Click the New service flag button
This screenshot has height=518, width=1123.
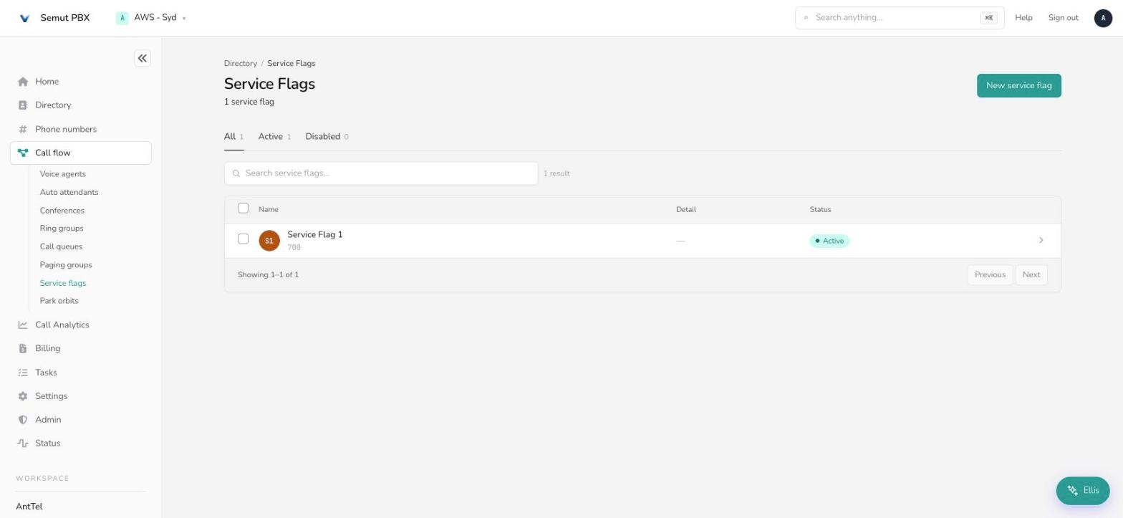point(1018,85)
